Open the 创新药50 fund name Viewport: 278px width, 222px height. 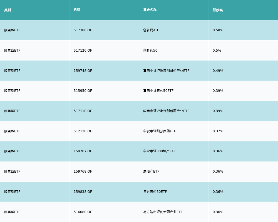pyautogui.click(x=150, y=51)
